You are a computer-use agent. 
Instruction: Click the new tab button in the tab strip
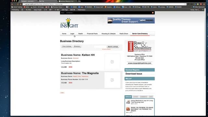pyautogui.click(x=79, y=1)
